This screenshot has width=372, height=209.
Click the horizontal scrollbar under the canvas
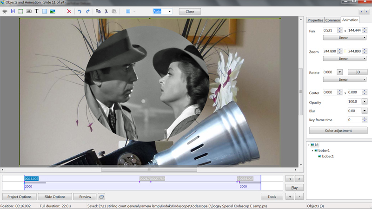pyautogui.click(x=149, y=170)
